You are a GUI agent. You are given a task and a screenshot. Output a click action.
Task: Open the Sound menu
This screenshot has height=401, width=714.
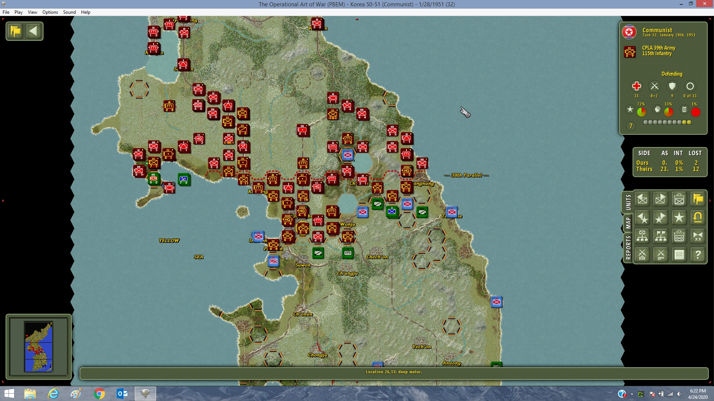pos(70,12)
